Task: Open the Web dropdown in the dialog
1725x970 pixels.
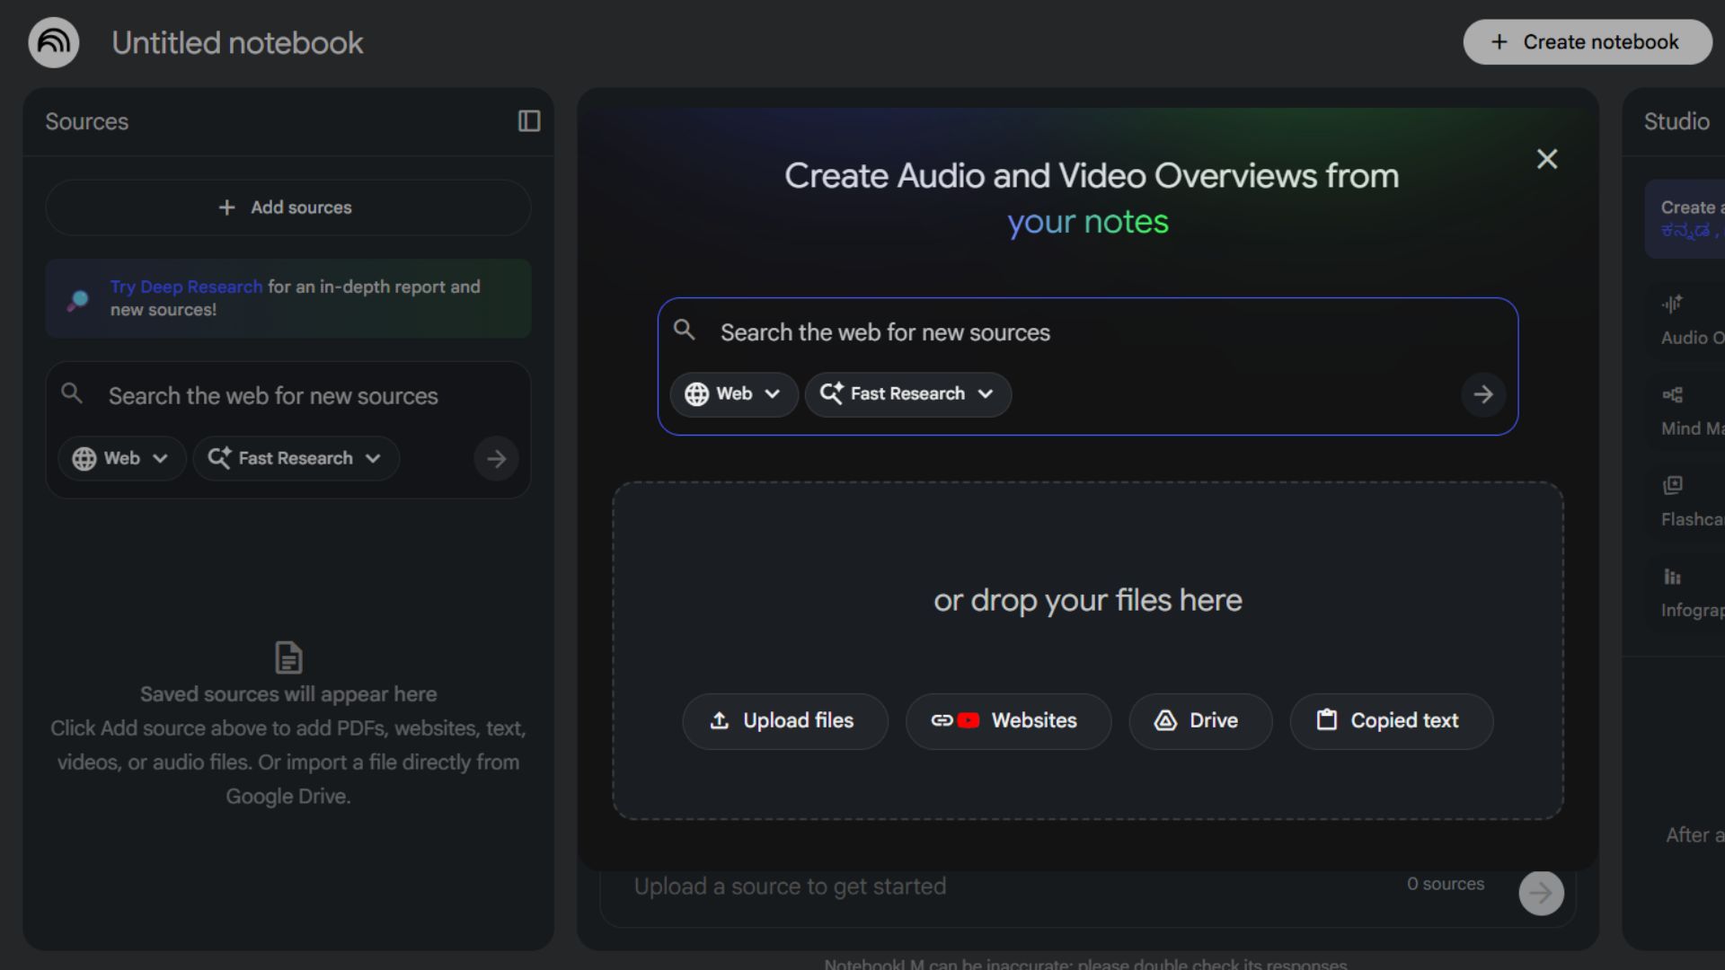Action: [733, 394]
